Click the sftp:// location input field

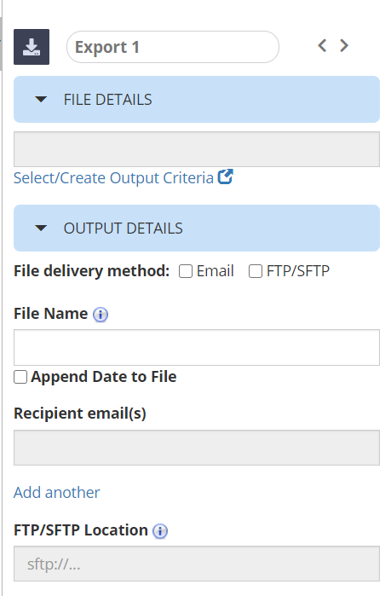coord(197,564)
